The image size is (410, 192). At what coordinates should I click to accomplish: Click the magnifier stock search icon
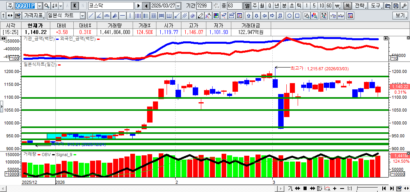47,6
